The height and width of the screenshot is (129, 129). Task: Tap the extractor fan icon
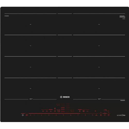pos(51,111)
